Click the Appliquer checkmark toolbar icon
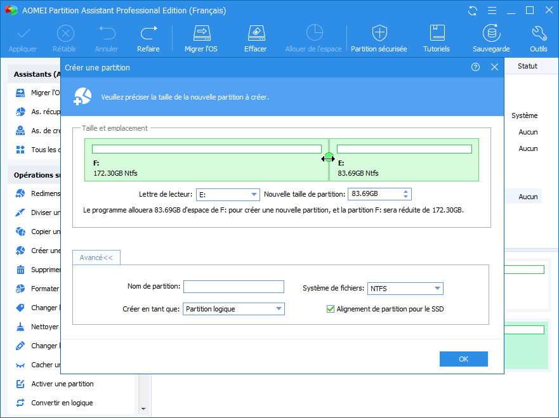The image size is (559, 418). coord(23,34)
